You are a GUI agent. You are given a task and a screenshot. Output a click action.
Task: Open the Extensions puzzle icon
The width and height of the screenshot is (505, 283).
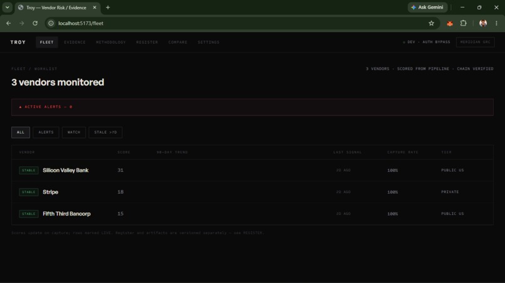coord(464,23)
